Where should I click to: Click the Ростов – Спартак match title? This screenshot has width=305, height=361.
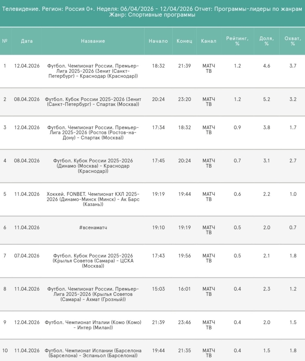tap(93, 132)
